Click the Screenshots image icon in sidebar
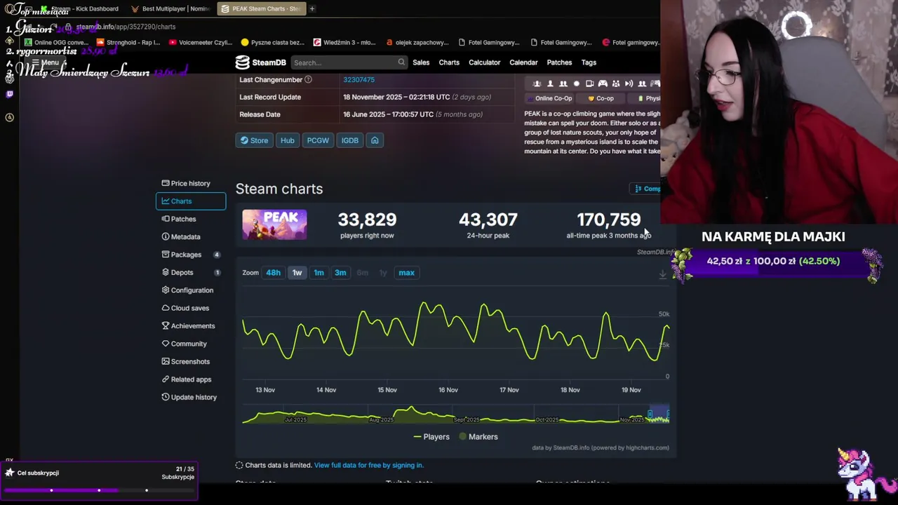The width and height of the screenshot is (898, 505). point(166,361)
